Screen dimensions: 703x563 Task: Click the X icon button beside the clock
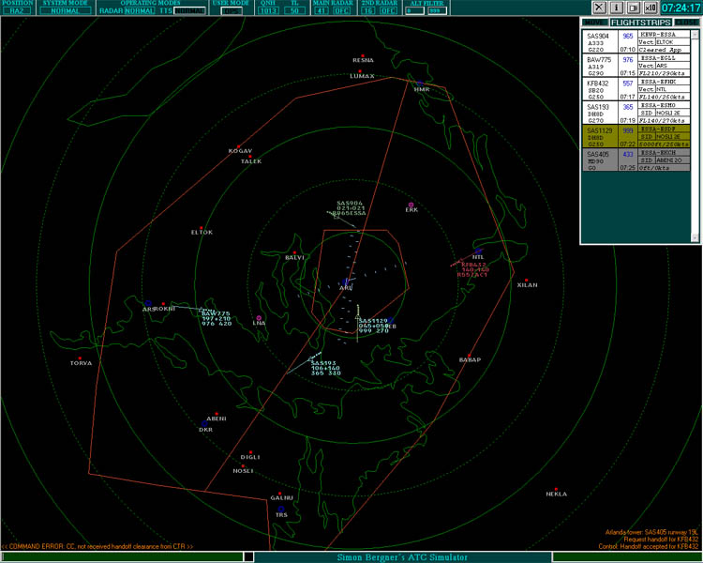(601, 8)
